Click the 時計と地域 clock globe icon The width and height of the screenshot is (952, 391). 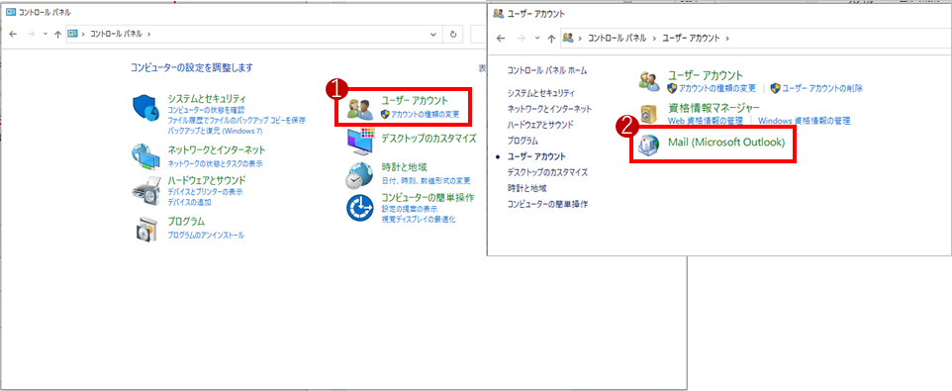tap(359, 176)
